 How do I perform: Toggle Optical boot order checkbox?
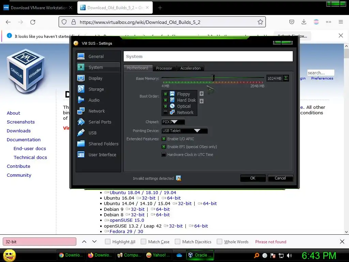pyautogui.click(x=165, y=106)
